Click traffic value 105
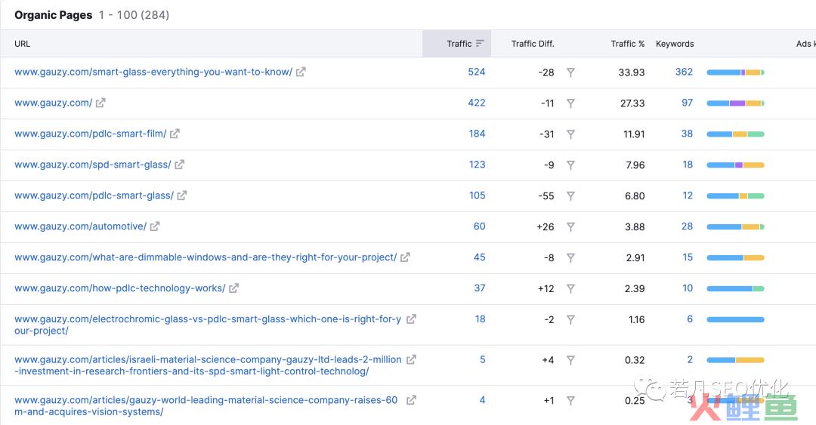The width and height of the screenshot is (816, 425). pyautogui.click(x=478, y=196)
